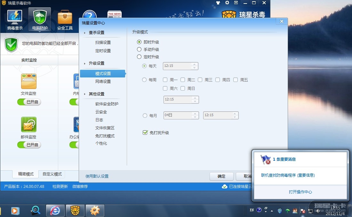The image size is (352, 217).
Task: Open 免打扰模式 in settings sidebar
Action: (x=105, y=136)
